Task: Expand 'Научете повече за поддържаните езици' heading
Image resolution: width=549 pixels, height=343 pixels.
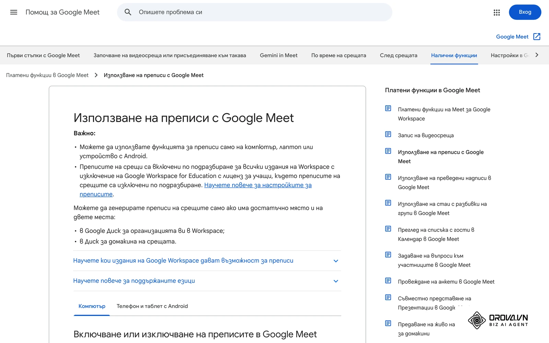Action: (x=134, y=281)
